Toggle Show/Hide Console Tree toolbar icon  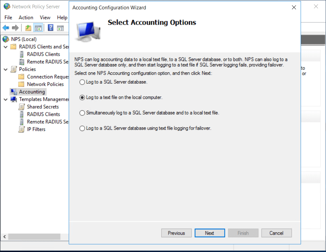(x=38, y=28)
